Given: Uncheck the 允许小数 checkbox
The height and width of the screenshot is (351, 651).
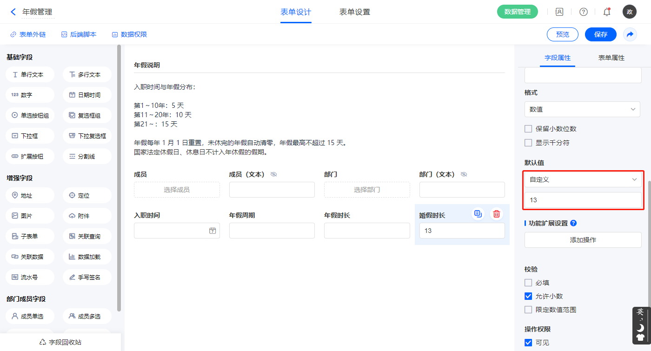Looking at the screenshot, I should tap(528, 296).
